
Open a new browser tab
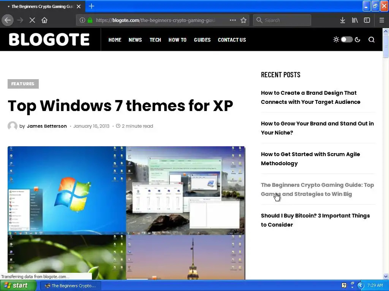click(92, 6)
